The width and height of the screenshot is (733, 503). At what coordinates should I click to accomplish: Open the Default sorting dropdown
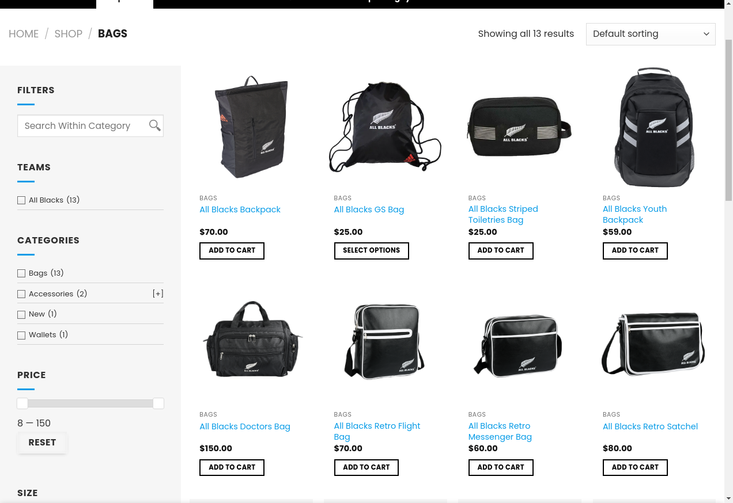pyautogui.click(x=651, y=34)
